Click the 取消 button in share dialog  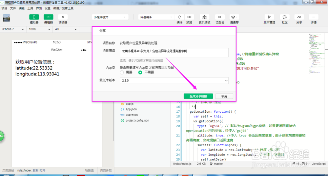224,96
